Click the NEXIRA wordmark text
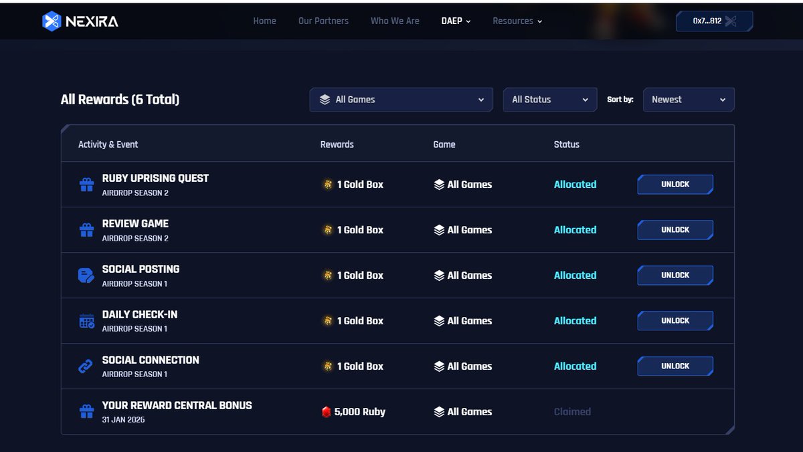The width and height of the screenshot is (803, 452). click(92, 21)
